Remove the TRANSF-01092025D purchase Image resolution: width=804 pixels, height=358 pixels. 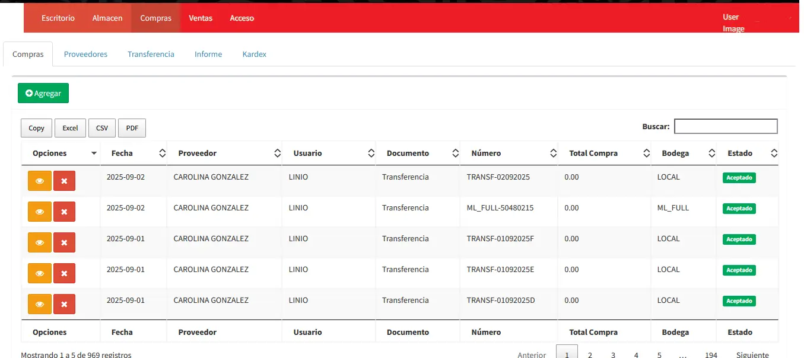(64, 304)
